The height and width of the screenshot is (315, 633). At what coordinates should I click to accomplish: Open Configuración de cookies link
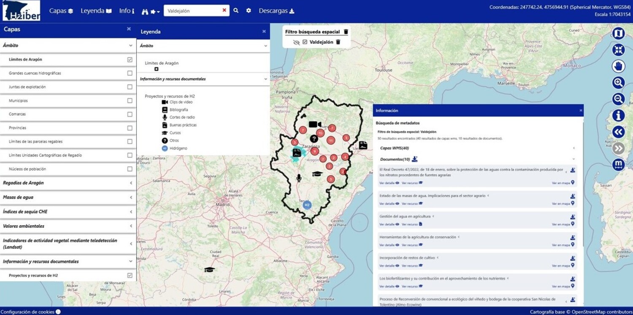[30, 312]
